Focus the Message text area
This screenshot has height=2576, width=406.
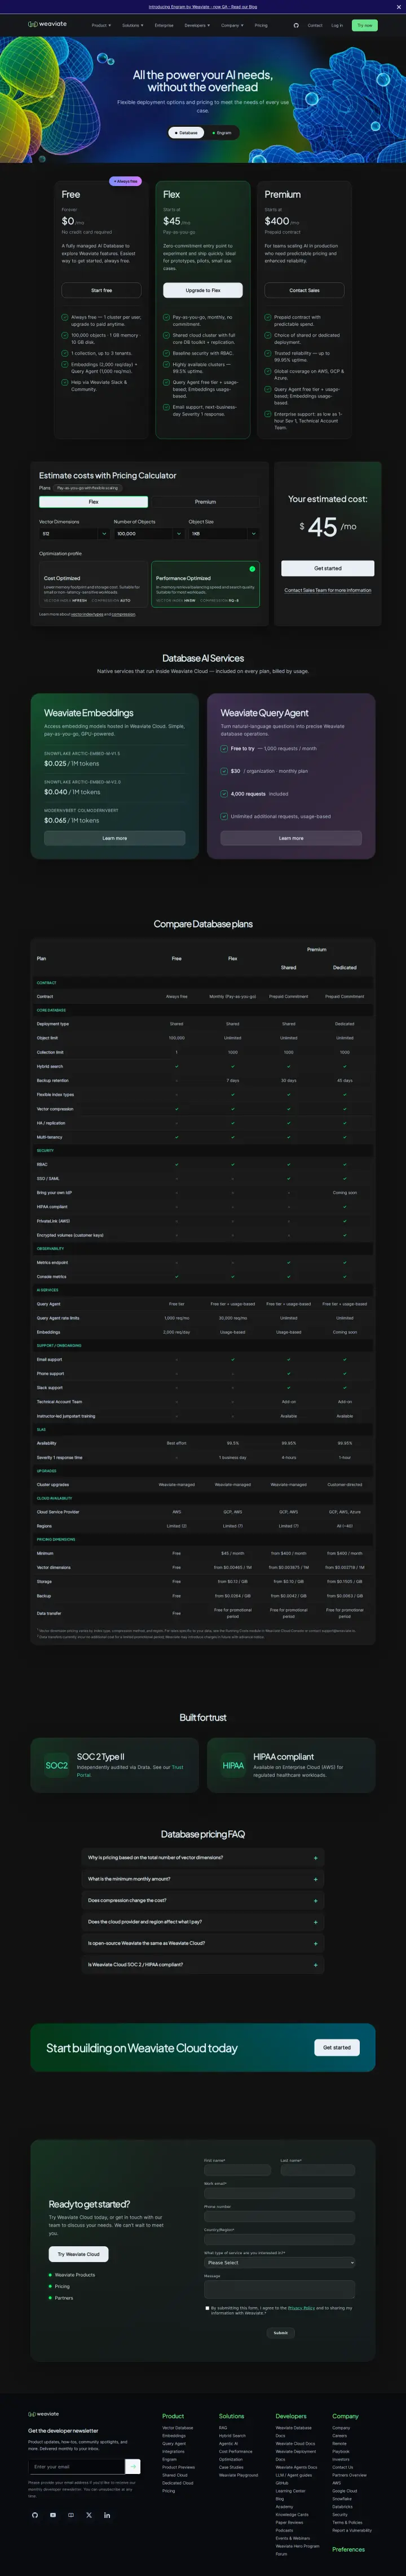click(280, 2290)
